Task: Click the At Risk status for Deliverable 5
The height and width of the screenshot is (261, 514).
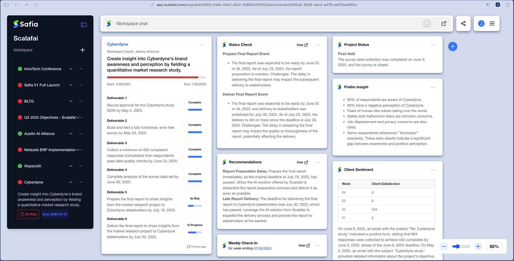Action: click(195, 201)
